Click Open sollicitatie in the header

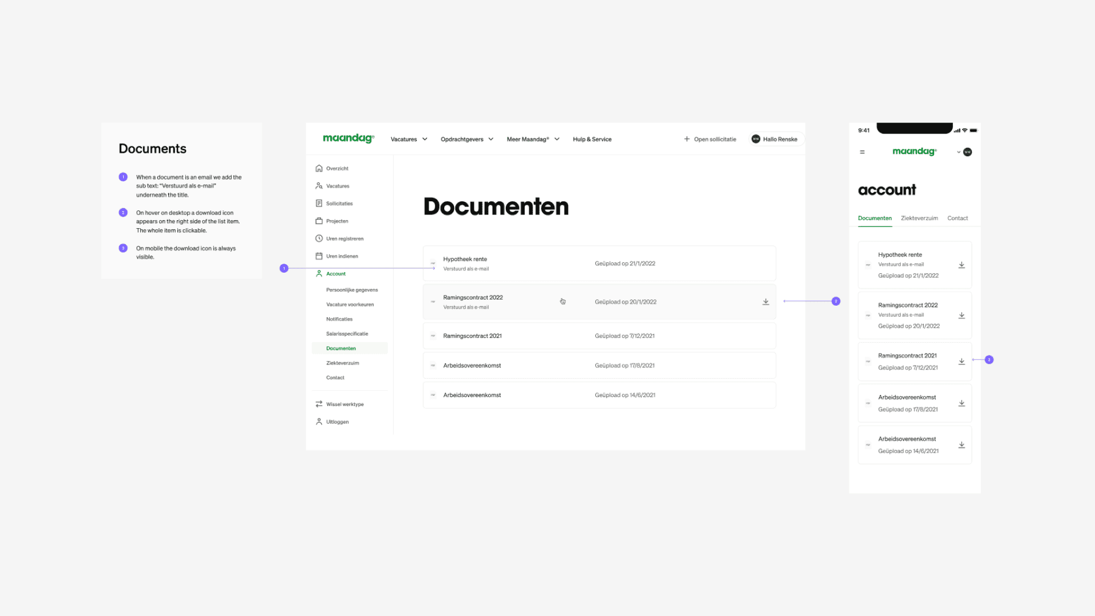(x=709, y=139)
